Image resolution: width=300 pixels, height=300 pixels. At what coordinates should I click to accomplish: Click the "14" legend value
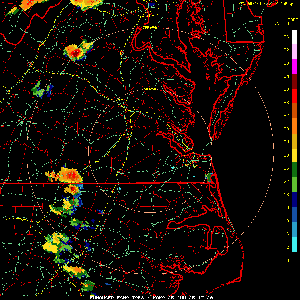pos(286,208)
